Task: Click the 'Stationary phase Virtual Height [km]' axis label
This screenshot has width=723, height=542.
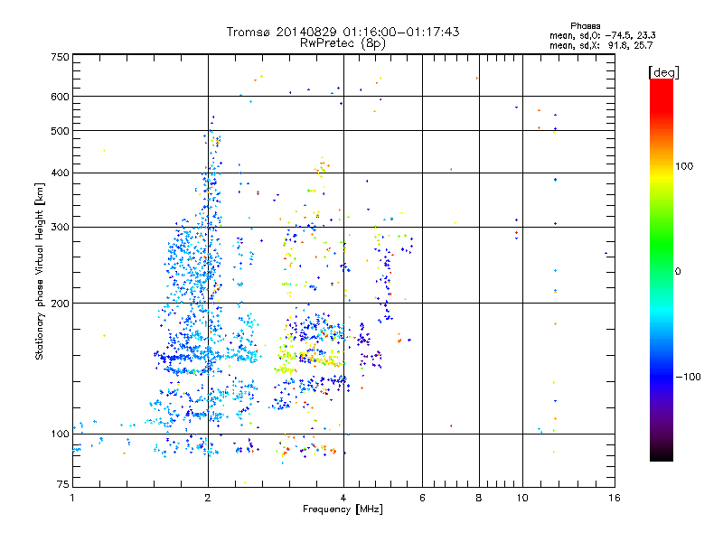Action: pos(39,271)
